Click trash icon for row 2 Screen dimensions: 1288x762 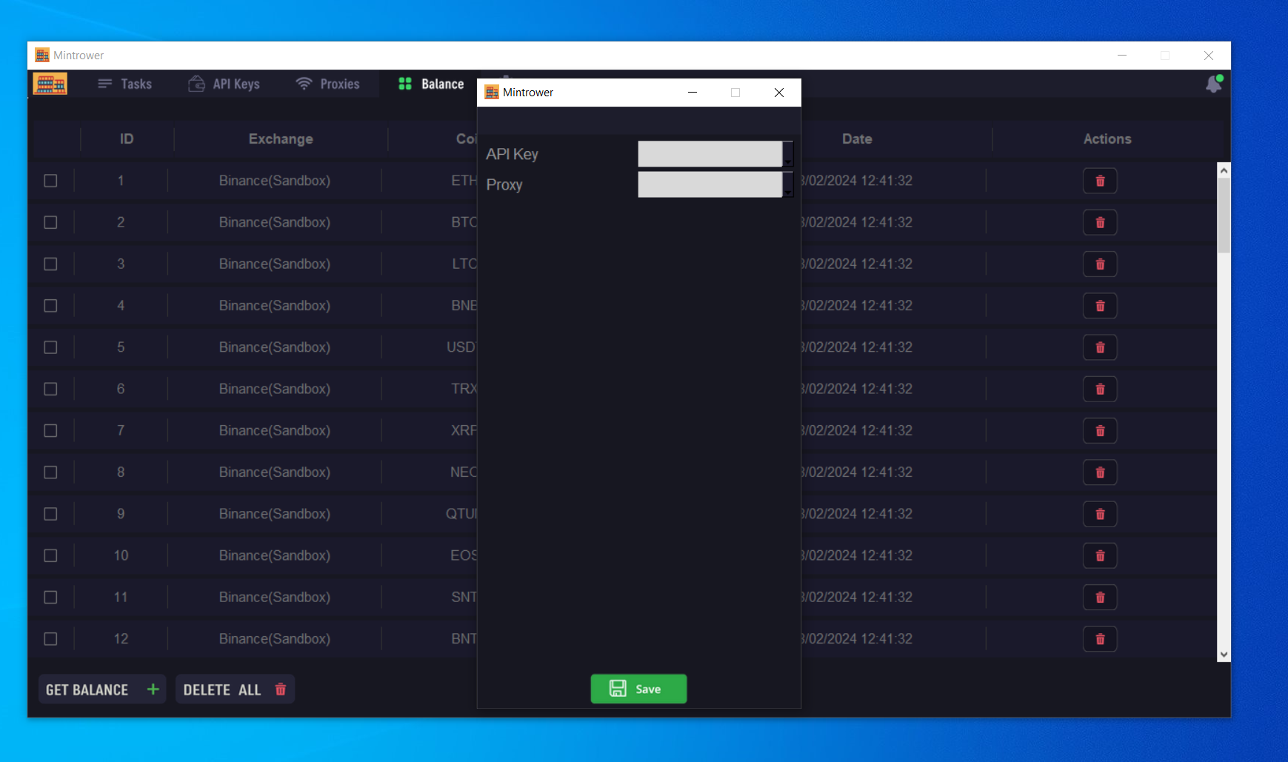1100,222
